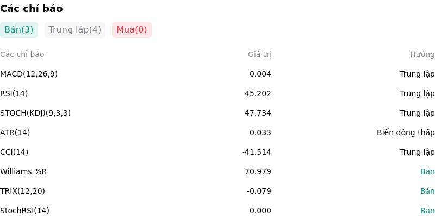Open the STOCH(KDJ)(9,3,3) indicator row

tap(217, 113)
